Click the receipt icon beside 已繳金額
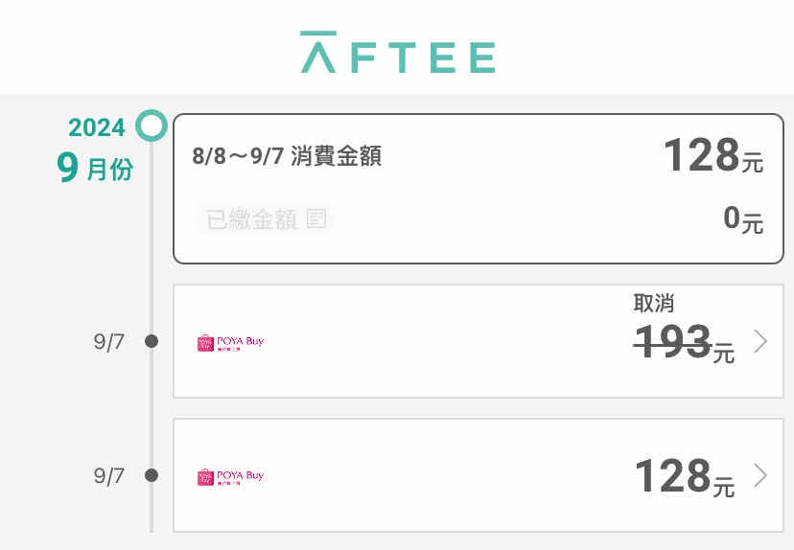 click(315, 219)
